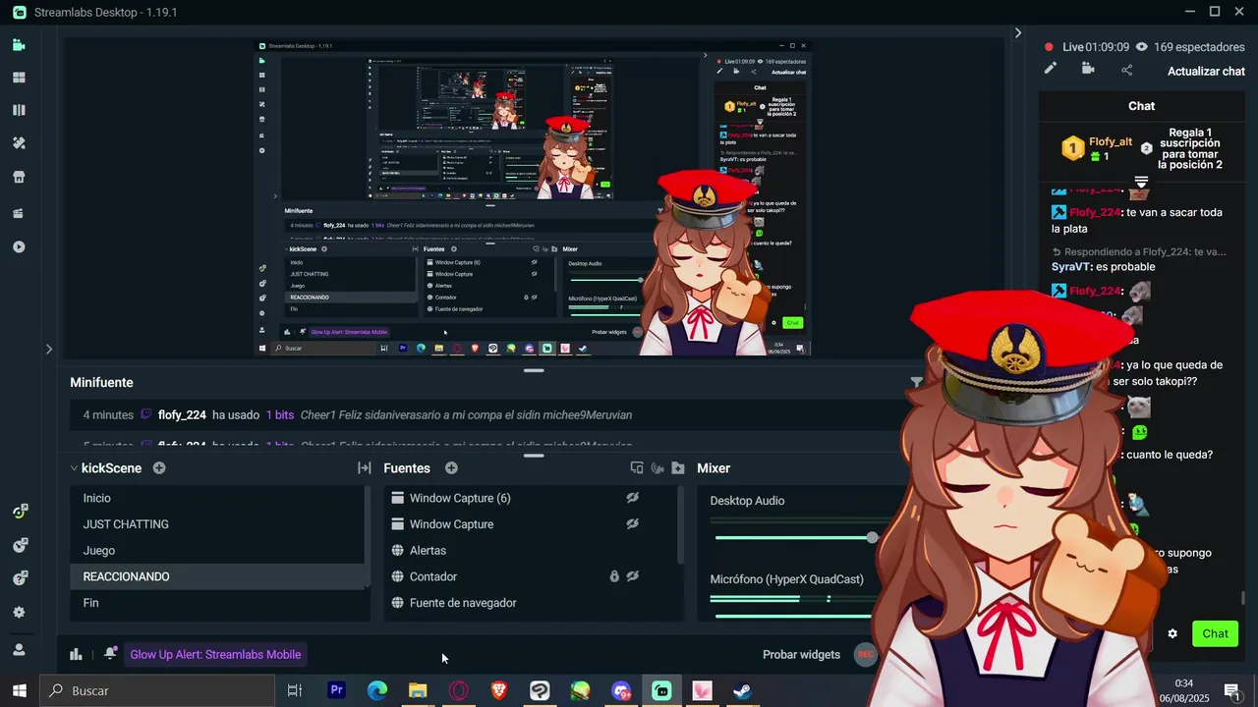
Task: Click the add folder icon in Fuentes header
Action: [678, 468]
